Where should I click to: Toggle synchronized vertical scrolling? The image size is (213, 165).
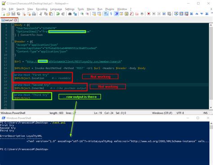click(x=94, y=14)
